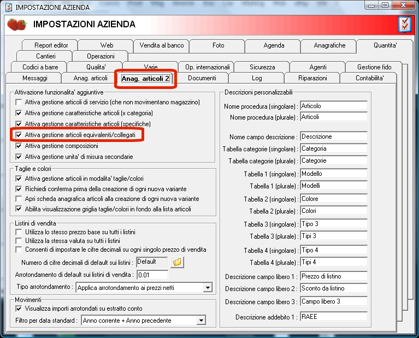419x338 pixels.
Task: Enable decimal digits per single sale price
Action: pyautogui.click(x=19, y=250)
